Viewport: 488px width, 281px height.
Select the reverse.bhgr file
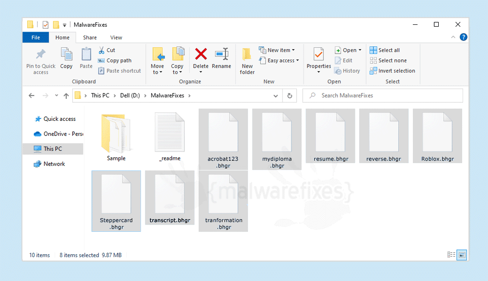click(x=384, y=136)
